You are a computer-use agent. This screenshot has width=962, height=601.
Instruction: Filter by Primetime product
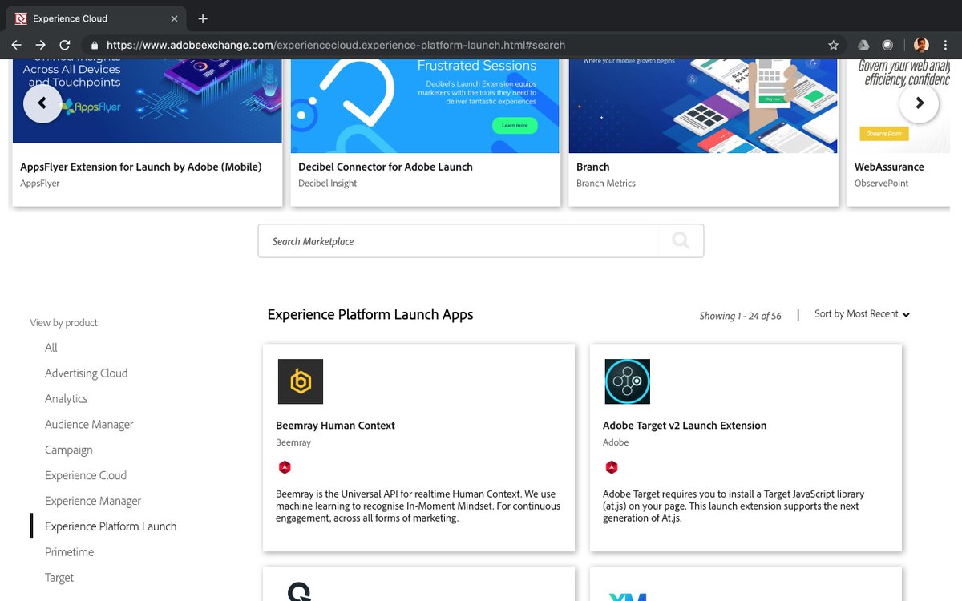coord(70,552)
